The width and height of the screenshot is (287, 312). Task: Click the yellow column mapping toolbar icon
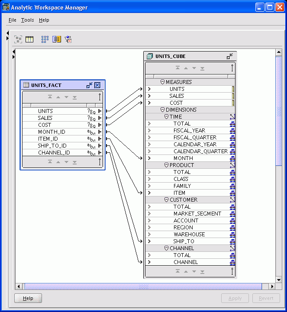57,39
